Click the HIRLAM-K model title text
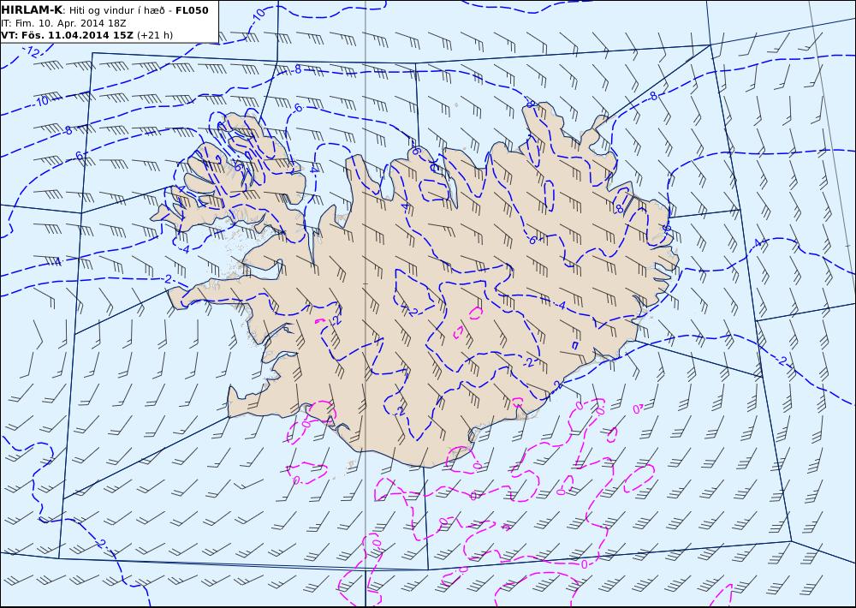 pos(32,9)
